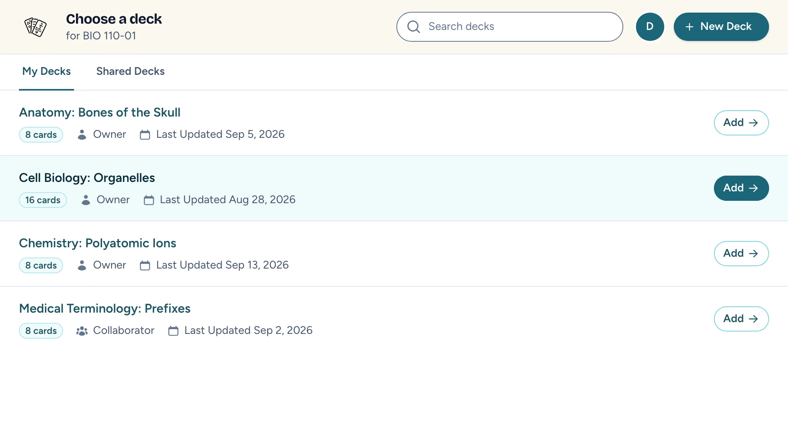Click the flashcards deck logo icon
Viewport: 788px width, 441px height.
click(35, 27)
